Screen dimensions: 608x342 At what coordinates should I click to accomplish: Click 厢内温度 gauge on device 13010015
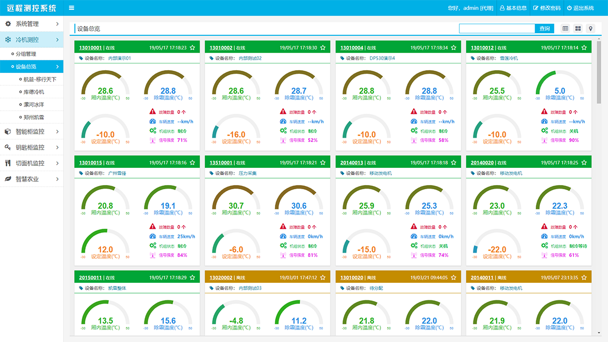click(x=105, y=202)
